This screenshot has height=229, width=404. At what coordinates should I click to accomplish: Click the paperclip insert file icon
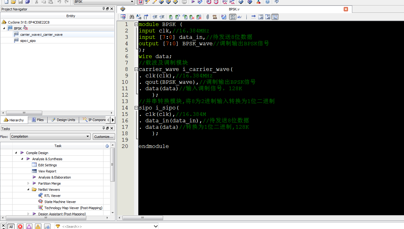[x=208, y=17]
